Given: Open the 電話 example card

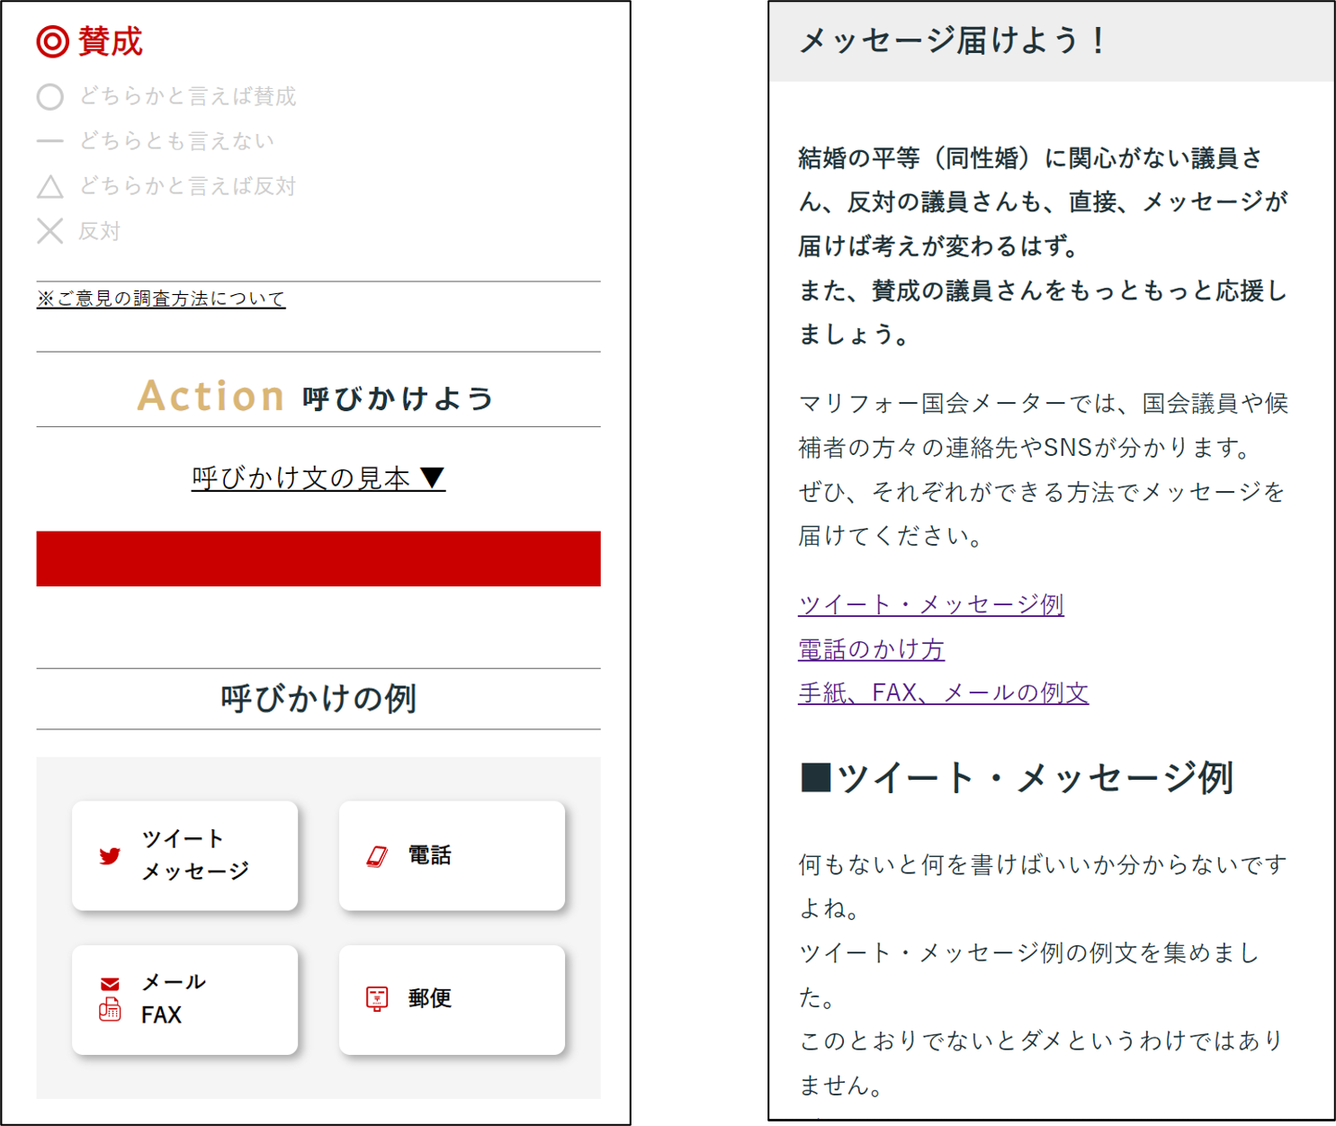Looking at the screenshot, I should [452, 855].
